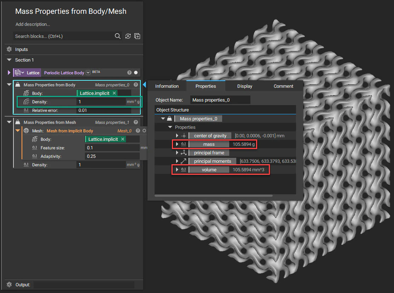This screenshot has height=293, width=394.
Task: Expand the center of gravity property
Action: (x=177, y=136)
